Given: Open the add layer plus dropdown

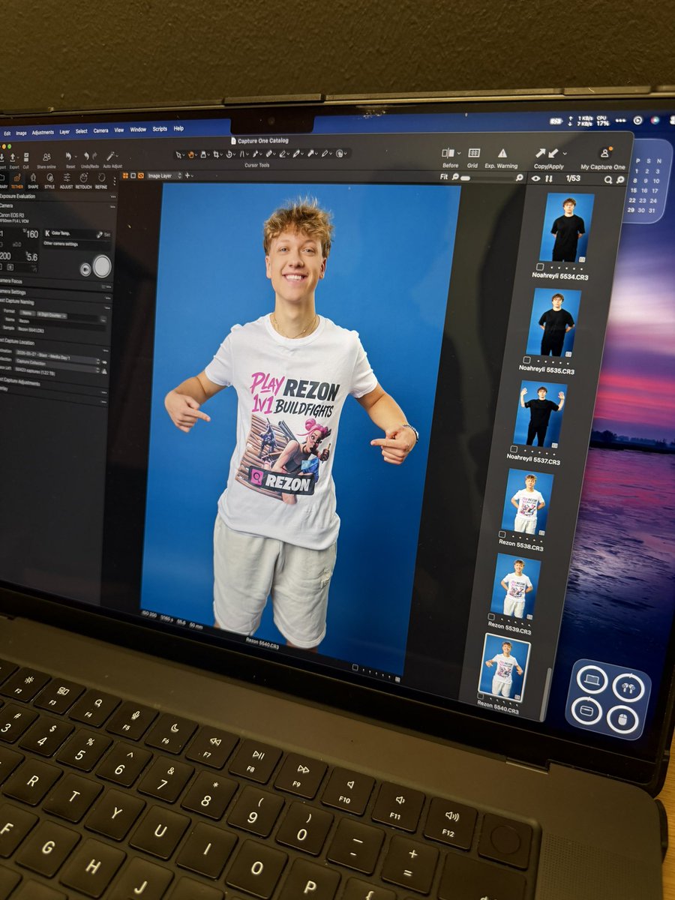Looking at the screenshot, I should 188,176.
